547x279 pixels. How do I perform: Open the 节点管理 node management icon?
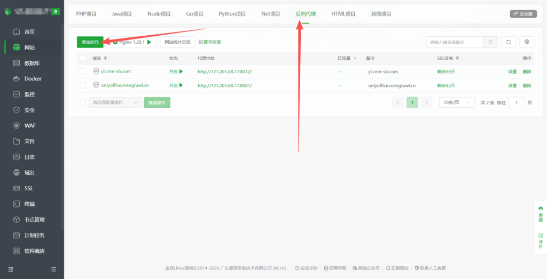pyautogui.click(x=17, y=220)
